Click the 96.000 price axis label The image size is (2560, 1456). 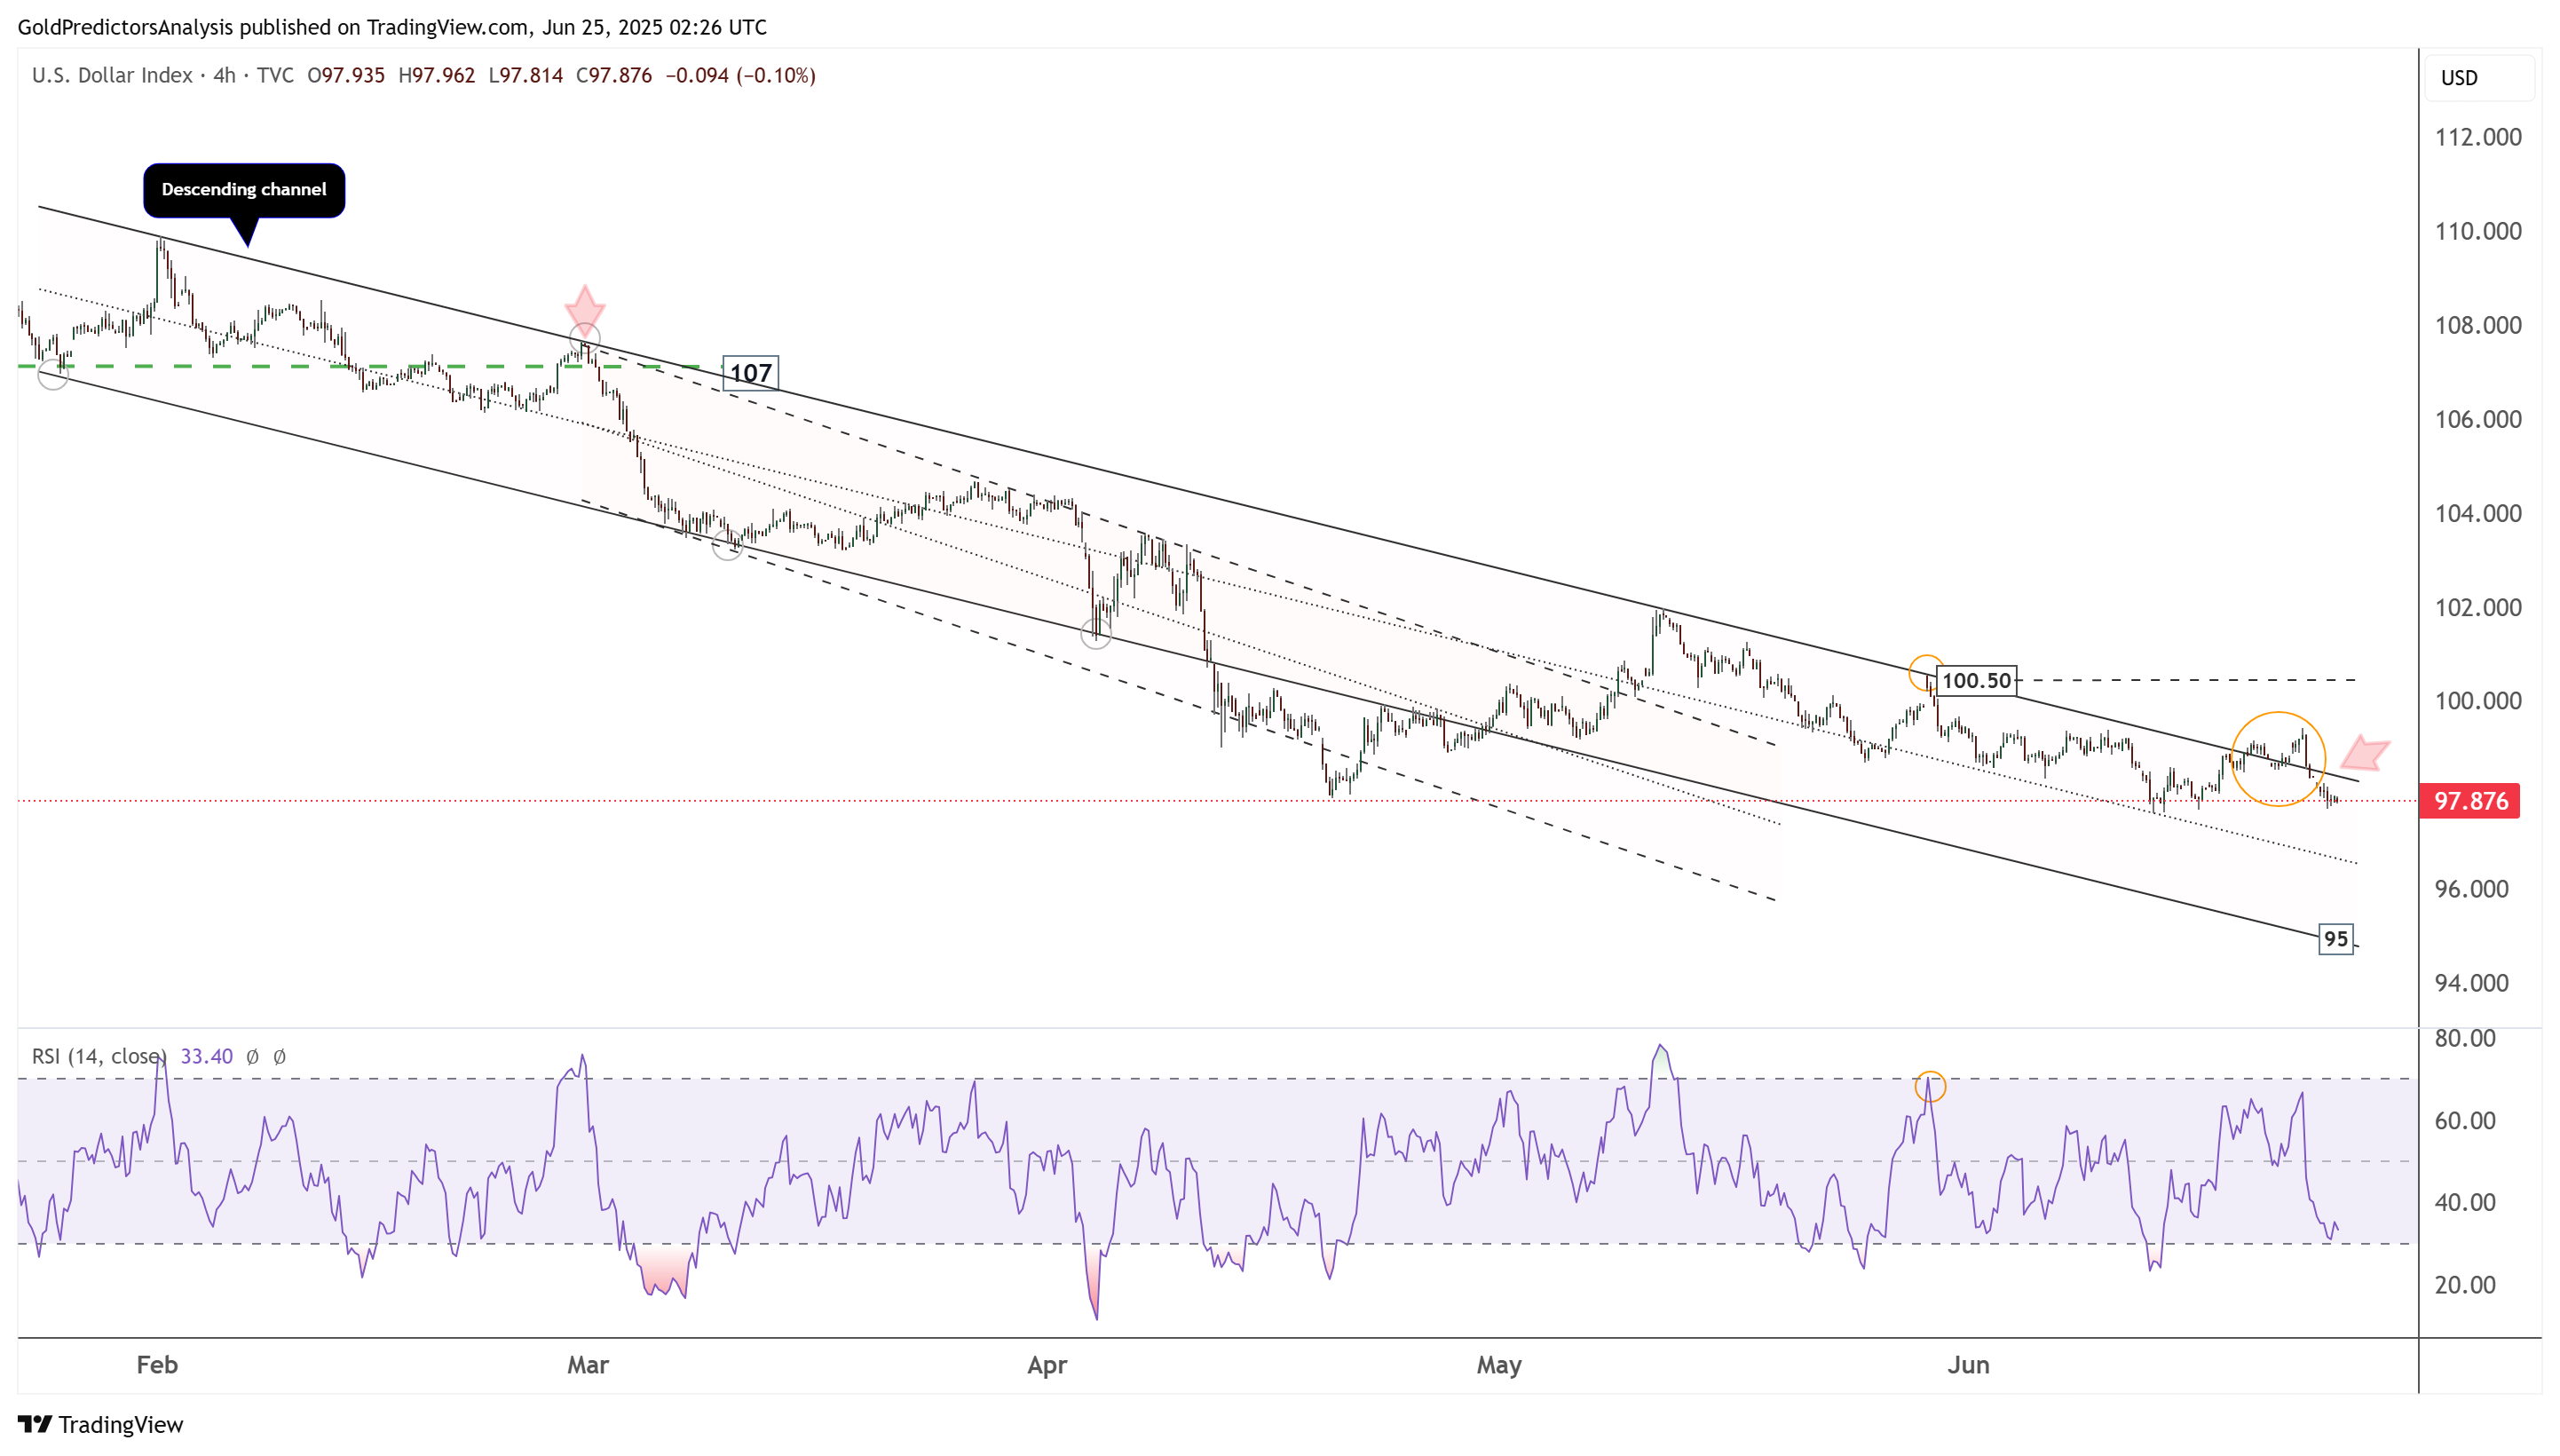tap(2472, 889)
